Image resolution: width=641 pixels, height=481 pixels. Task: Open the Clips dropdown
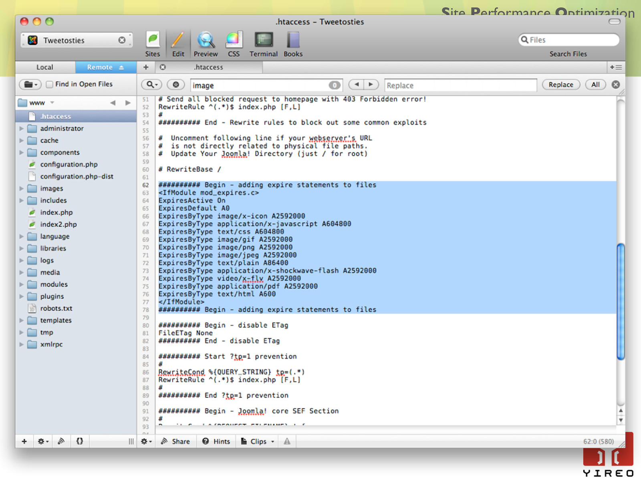tap(258, 441)
